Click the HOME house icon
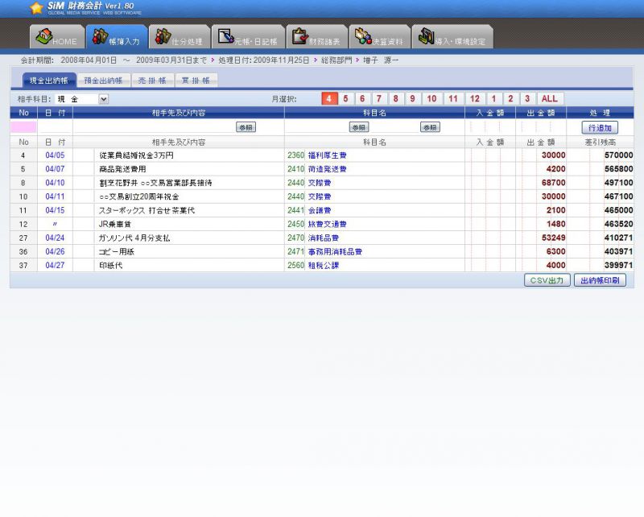The width and height of the screenshot is (644, 517). (x=44, y=37)
